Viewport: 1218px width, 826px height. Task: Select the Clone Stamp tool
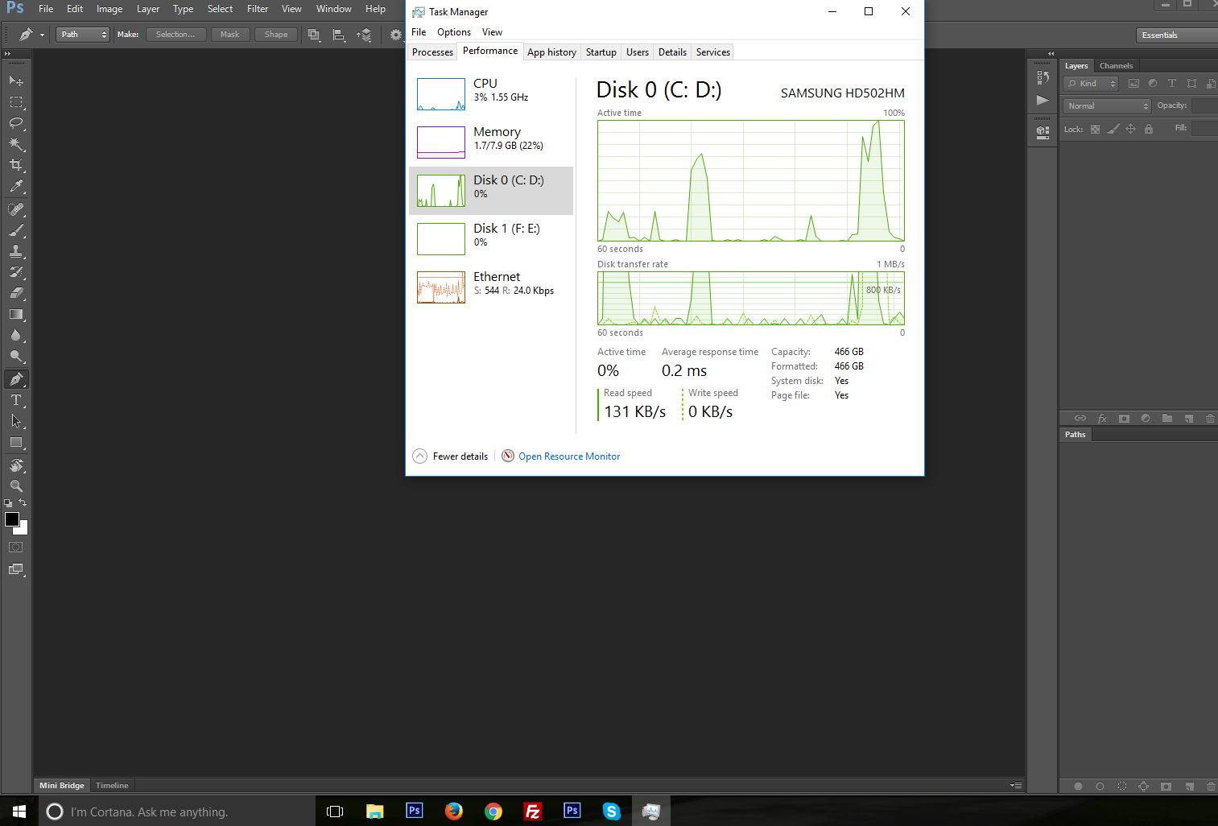coord(15,251)
